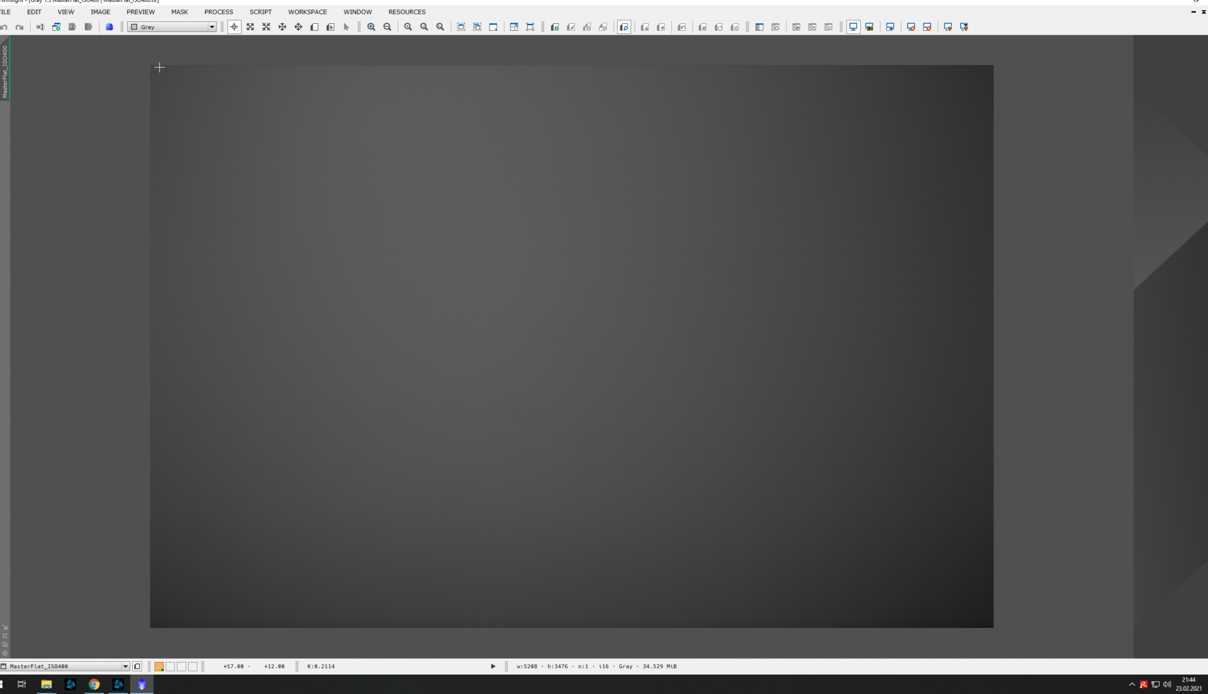Screen dimensions: 1208x694
Task: Click the last monitor icon in toolbar
Action: pyautogui.click(x=964, y=27)
